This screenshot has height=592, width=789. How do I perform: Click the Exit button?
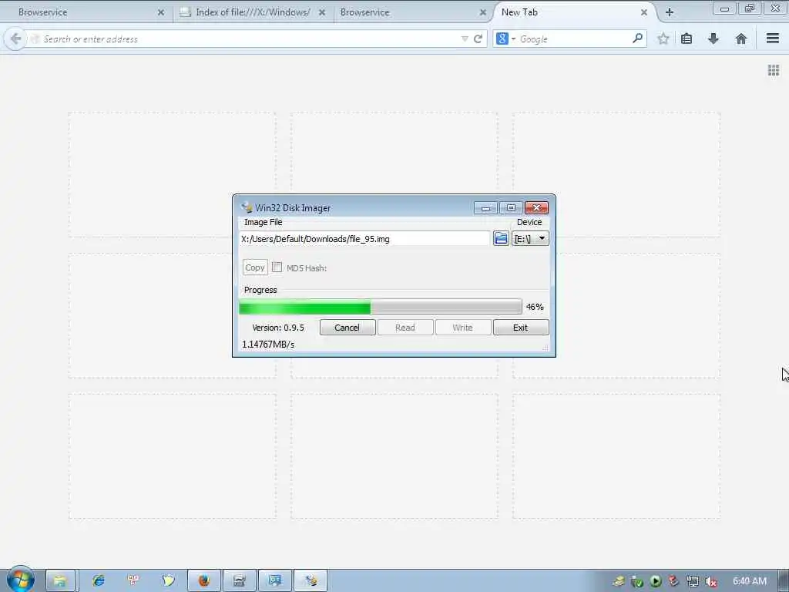[x=521, y=327]
